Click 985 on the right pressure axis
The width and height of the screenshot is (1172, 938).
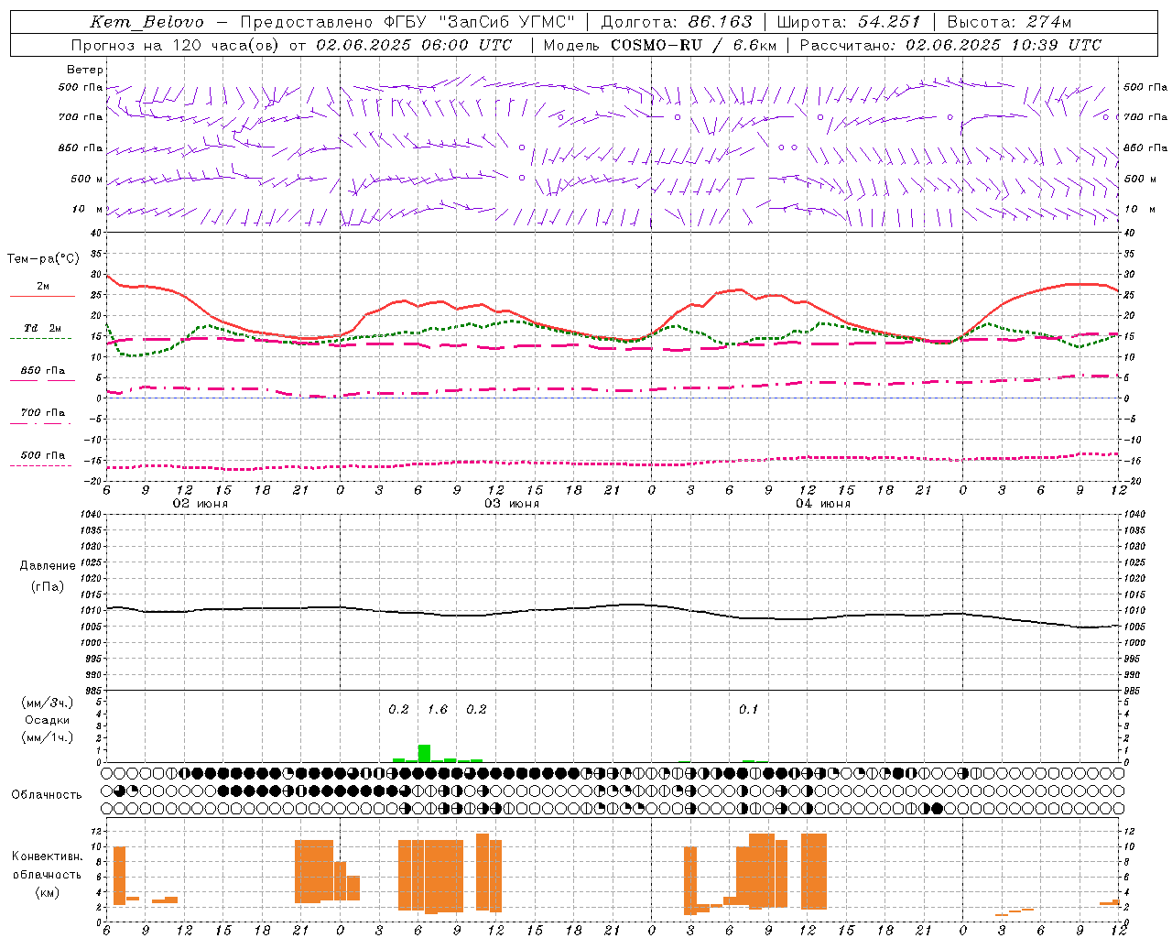[x=1134, y=691]
